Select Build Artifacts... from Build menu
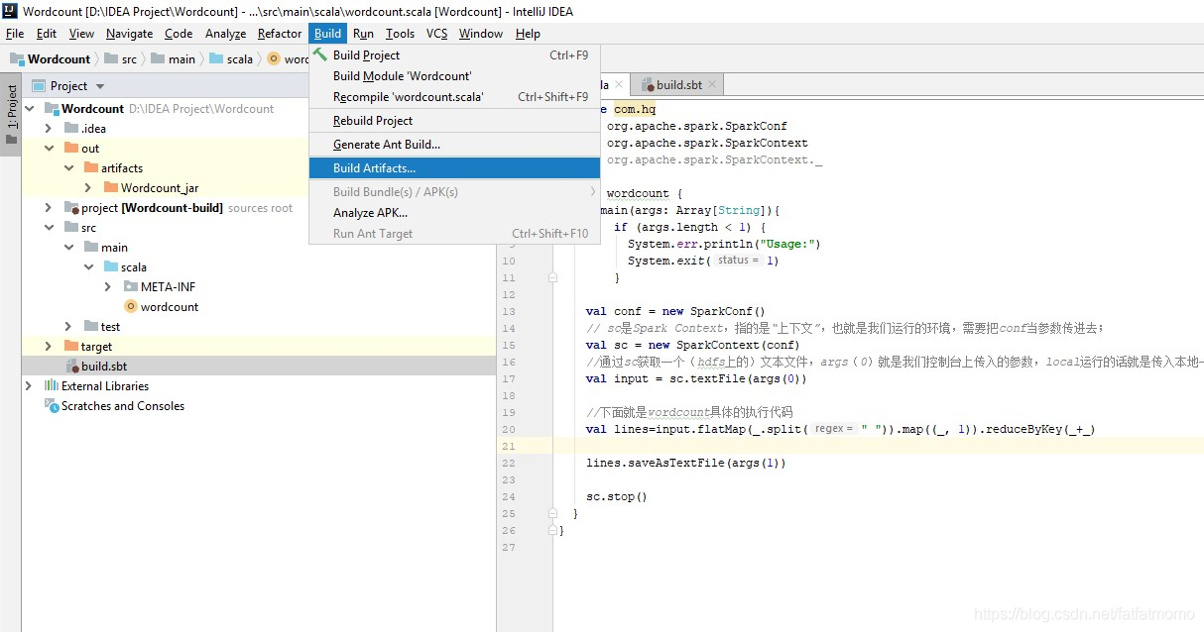This screenshot has width=1204, height=632. [x=374, y=168]
